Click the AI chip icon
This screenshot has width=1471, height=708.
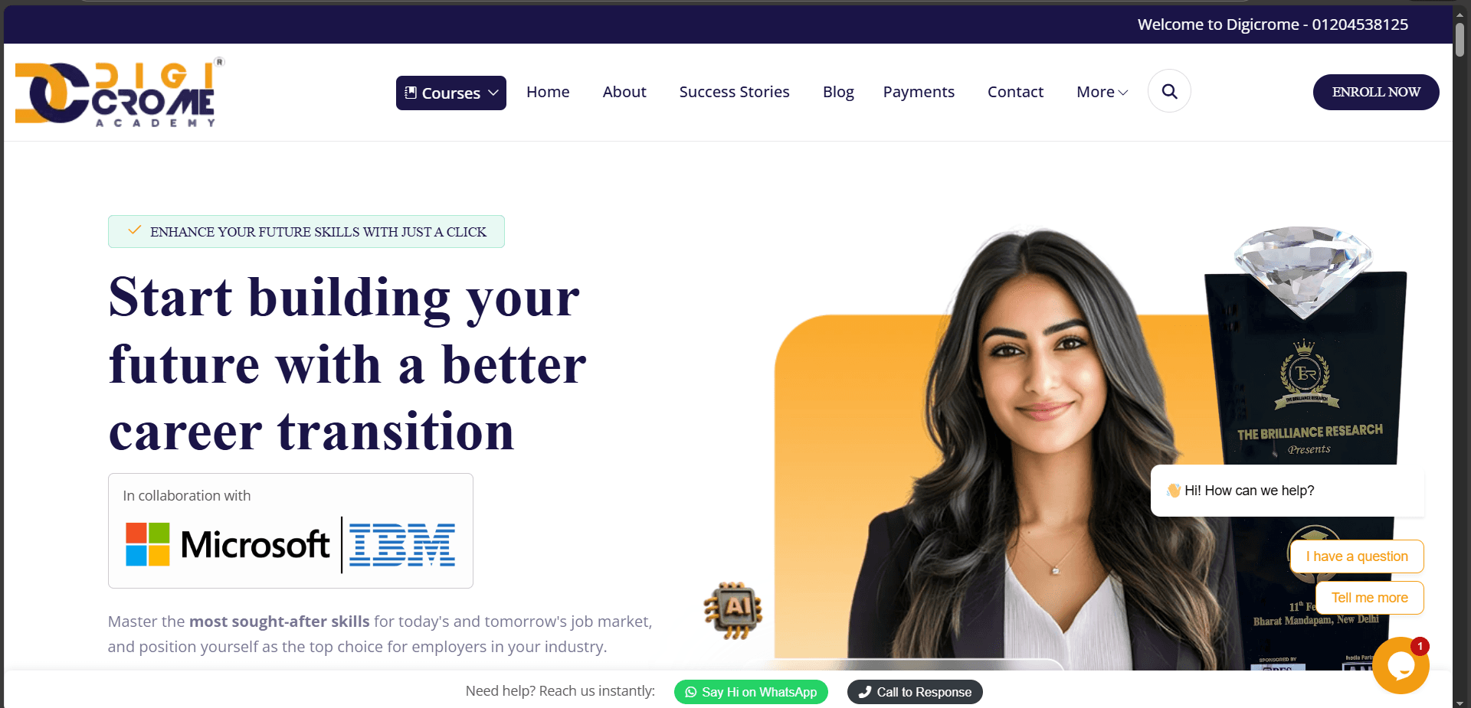pyautogui.click(x=733, y=610)
